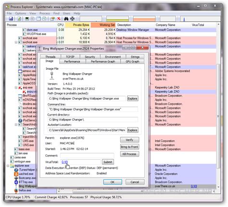Screen dimensions: 228x207
Task: Click inside the Comment field
Action: click(87, 155)
